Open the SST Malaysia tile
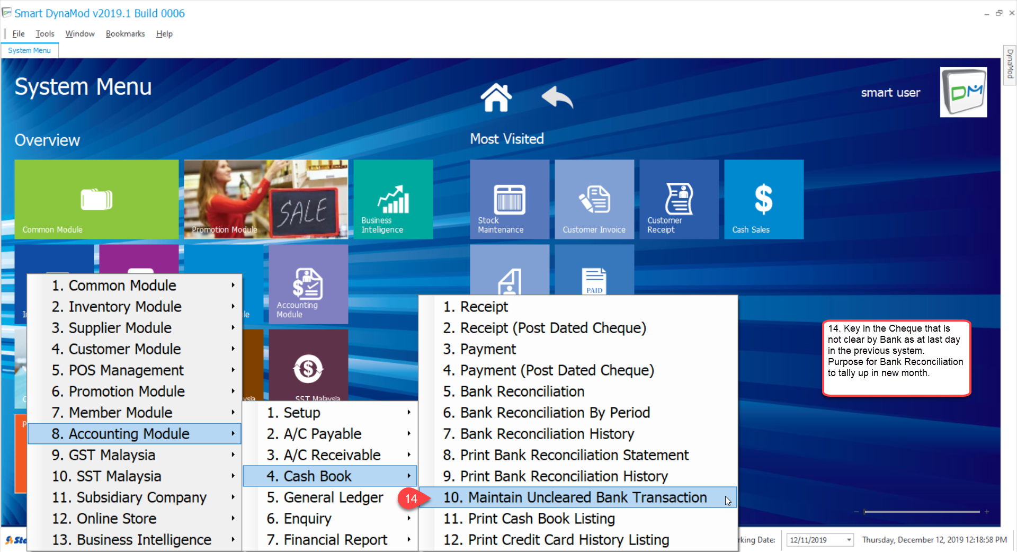The width and height of the screenshot is (1017, 552). [308, 365]
